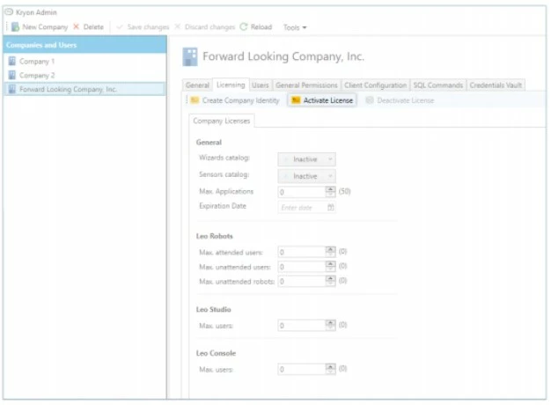The image size is (551, 405).
Task: Click the Leo Studio Max. users field
Action: coord(302,326)
